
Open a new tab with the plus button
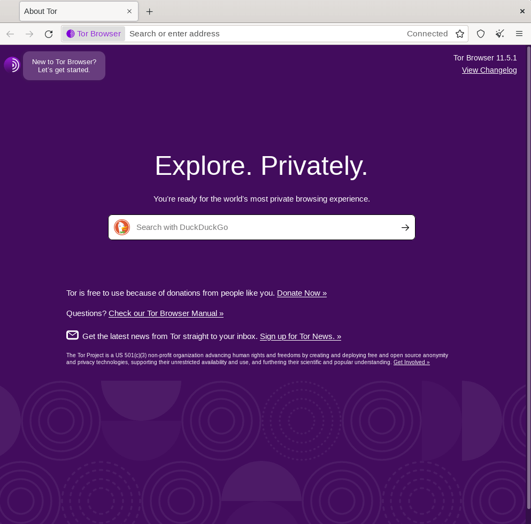tap(150, 11)
